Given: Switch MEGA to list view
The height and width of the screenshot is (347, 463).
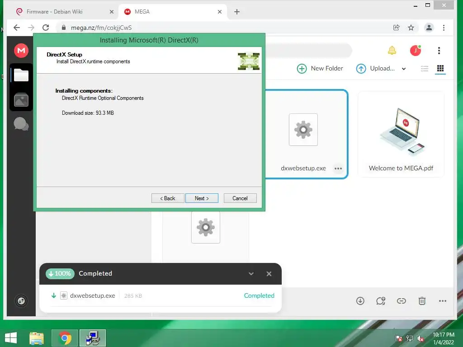Looking at the screenshot, I should click(425, 69).
